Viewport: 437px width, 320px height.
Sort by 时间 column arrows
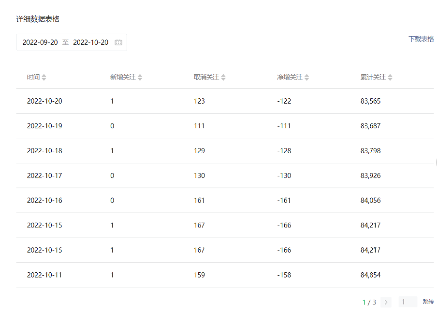[x=44, y=78]
